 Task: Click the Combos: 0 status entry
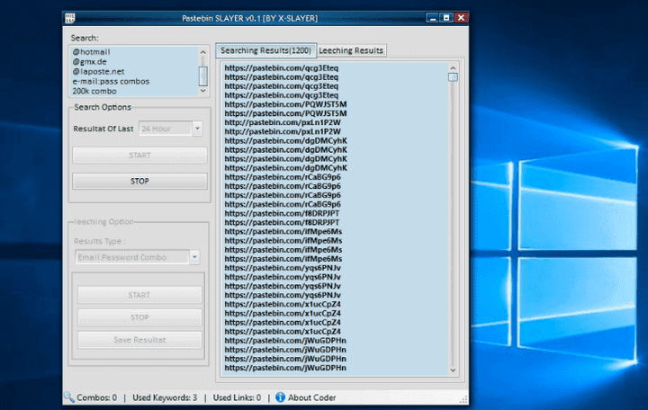coord(96,397)
